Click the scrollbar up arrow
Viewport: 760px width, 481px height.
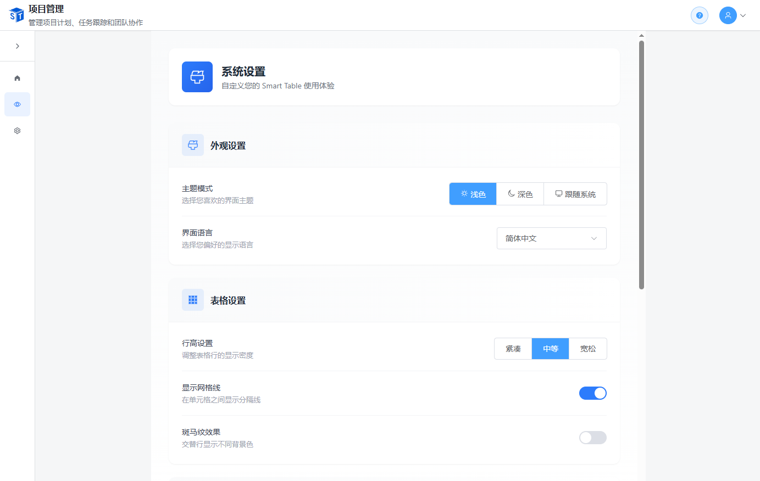click(x=641, y=36)
